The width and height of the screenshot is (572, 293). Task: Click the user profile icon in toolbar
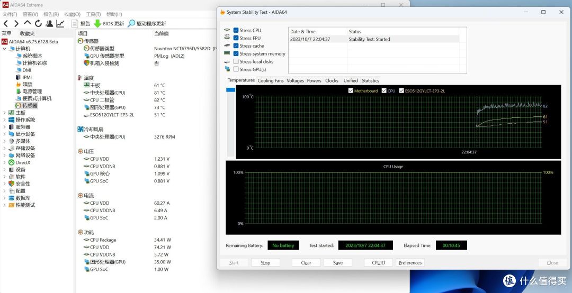click(49, 24)
